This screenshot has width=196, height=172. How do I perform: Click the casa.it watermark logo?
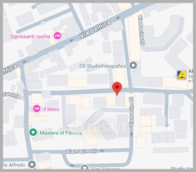pos(99,126)
